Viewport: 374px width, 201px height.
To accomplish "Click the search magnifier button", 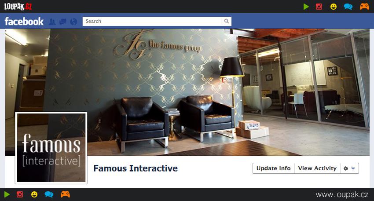I will point(226,21).
